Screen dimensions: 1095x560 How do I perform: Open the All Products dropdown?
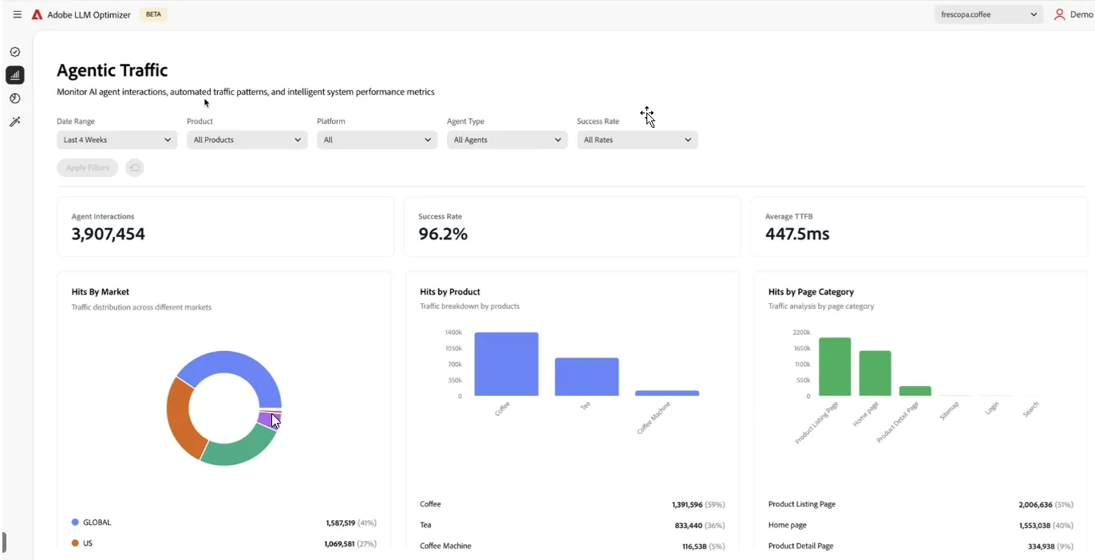[247, 140]
